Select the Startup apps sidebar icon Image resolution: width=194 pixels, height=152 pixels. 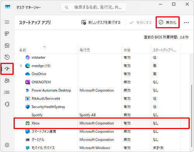(7, 69)
